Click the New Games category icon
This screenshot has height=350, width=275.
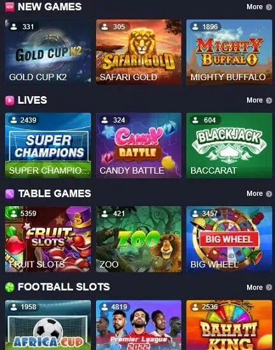(10, 7)
